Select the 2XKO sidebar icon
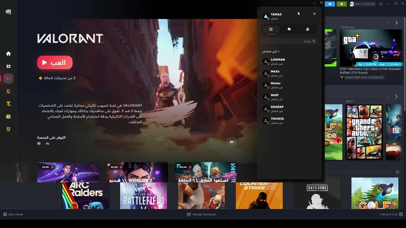This screenshot has height=228, width=406. [x=9, y=117]
